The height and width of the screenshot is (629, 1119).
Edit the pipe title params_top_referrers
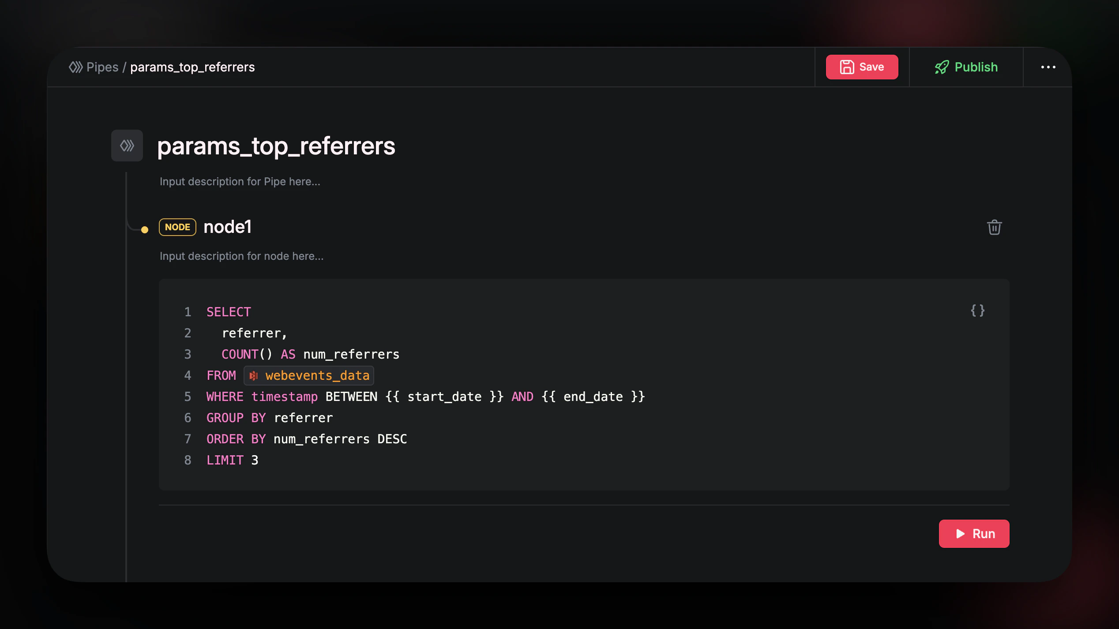[276, 146]
